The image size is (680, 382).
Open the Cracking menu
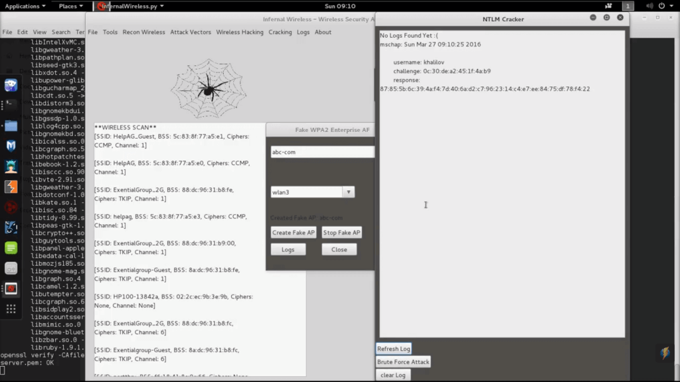point(280,32)
